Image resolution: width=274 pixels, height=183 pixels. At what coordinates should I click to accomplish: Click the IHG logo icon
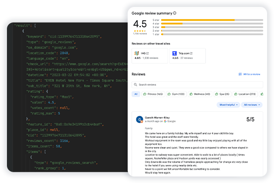coord(137,53)
